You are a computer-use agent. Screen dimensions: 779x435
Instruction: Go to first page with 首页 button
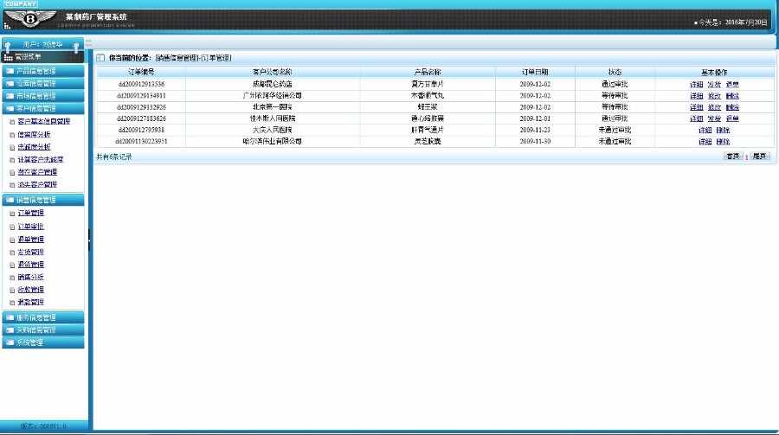733,157
